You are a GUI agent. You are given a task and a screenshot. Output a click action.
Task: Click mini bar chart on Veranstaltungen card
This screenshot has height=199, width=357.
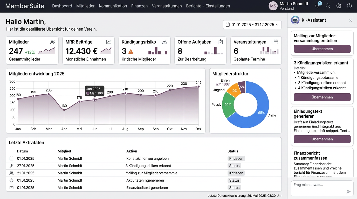(x=269, y=51)
